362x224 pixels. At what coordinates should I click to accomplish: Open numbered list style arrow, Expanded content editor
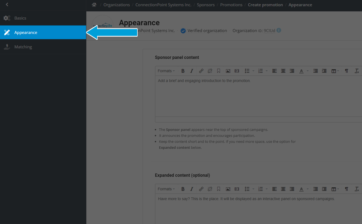point(267,189)
